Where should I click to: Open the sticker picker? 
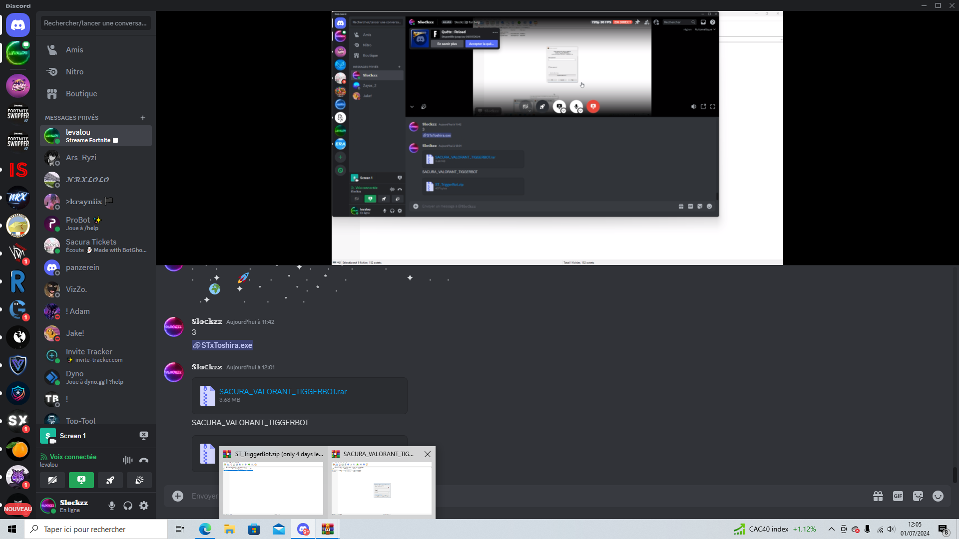click(918, 496)
